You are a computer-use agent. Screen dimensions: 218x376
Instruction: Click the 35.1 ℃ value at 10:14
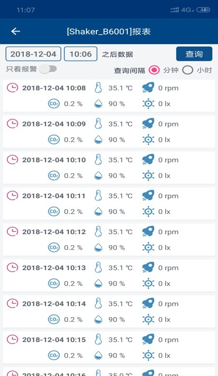tap(121, 304)
